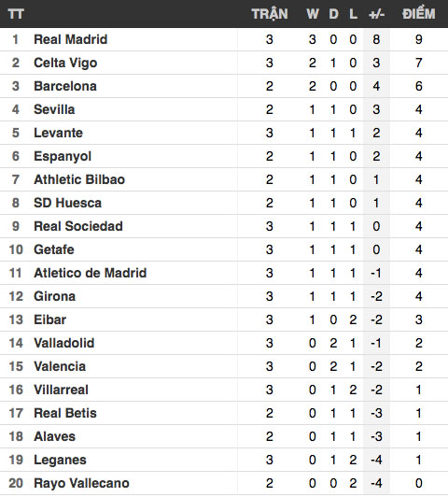This screenshot has height=497, width=448.
Task: Click Rayo Vallecano team name
Action: tap(82, 483)
